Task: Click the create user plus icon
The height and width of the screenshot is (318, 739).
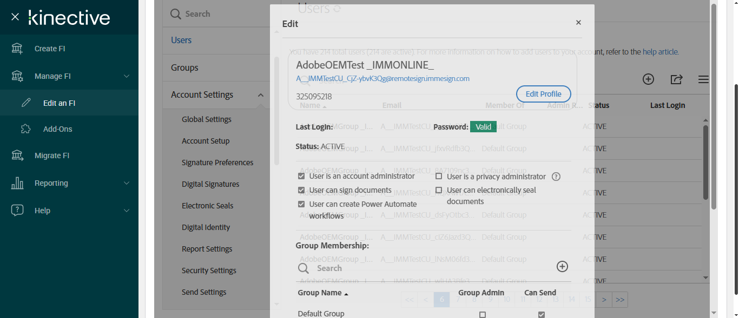Action: (648, 79)
